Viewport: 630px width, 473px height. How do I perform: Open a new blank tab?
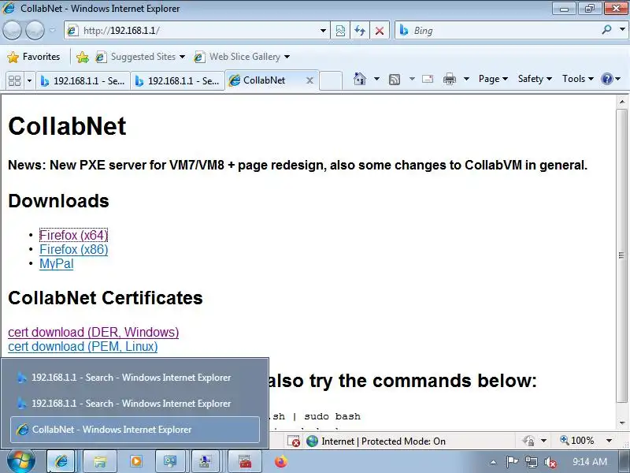point(331,81)
